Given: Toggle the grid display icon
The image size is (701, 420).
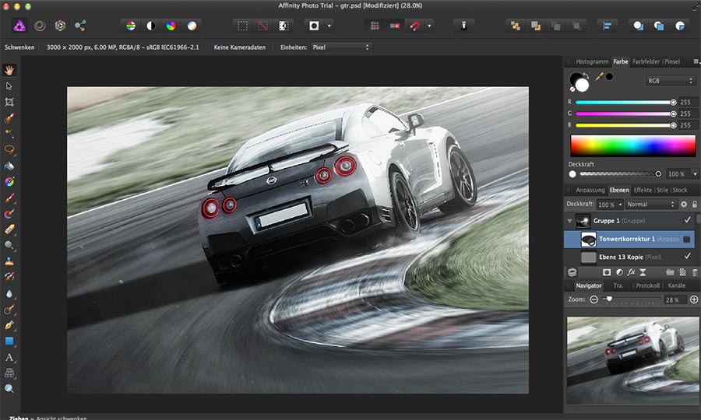Looking at the screenshot, I should [x=375, y=26].
